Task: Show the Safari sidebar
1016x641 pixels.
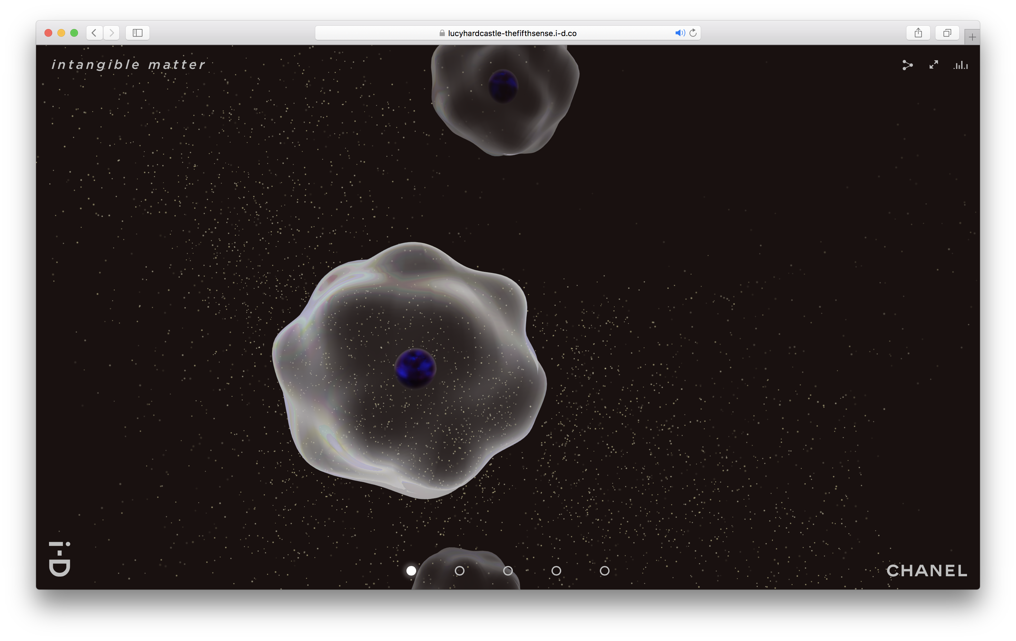Action: point(138,33)
